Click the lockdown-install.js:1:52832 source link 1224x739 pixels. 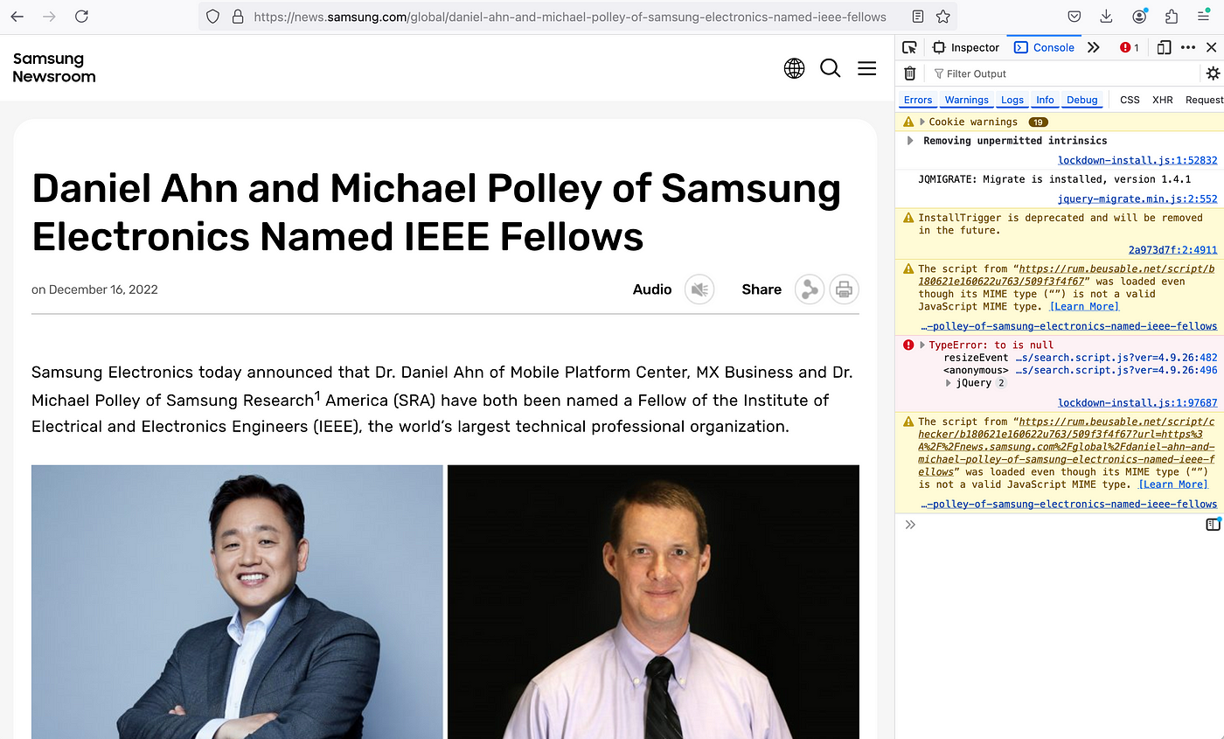click(x=1137, y=160)
